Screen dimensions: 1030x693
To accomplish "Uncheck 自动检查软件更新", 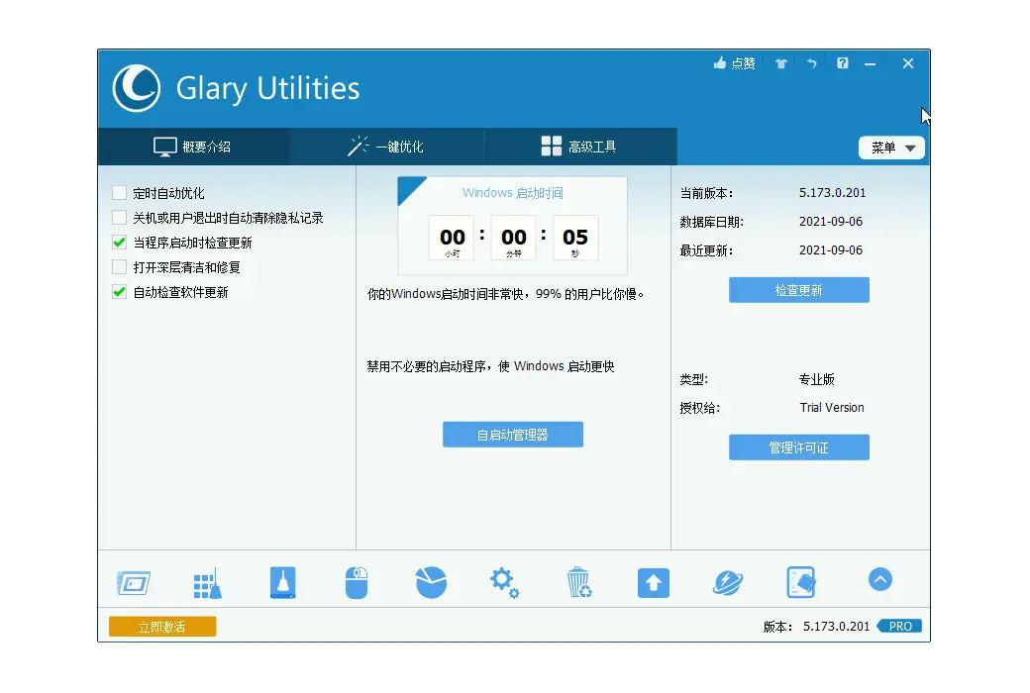I will (119, 292).
